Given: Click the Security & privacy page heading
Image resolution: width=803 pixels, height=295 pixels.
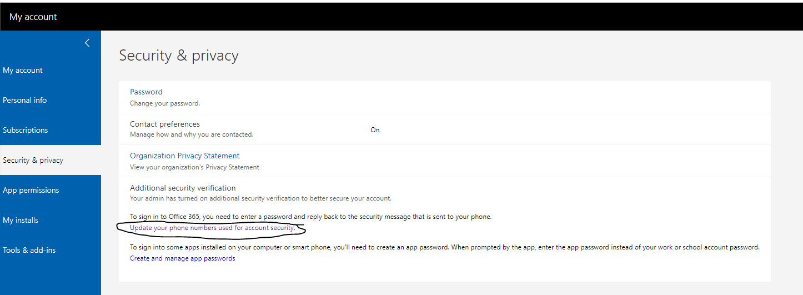Looking at the screenshot, I should 179,56.
